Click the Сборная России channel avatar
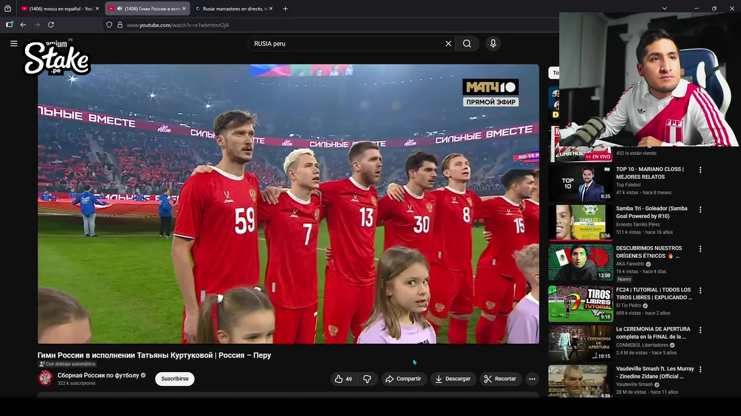741x416 pixels. [45, 378]
